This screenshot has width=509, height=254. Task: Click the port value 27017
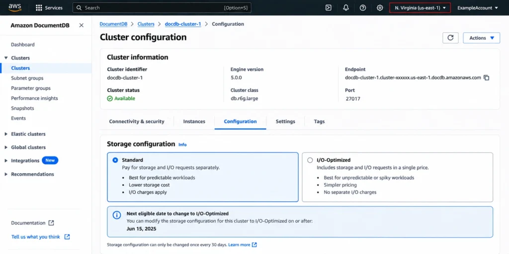(353, 99)
